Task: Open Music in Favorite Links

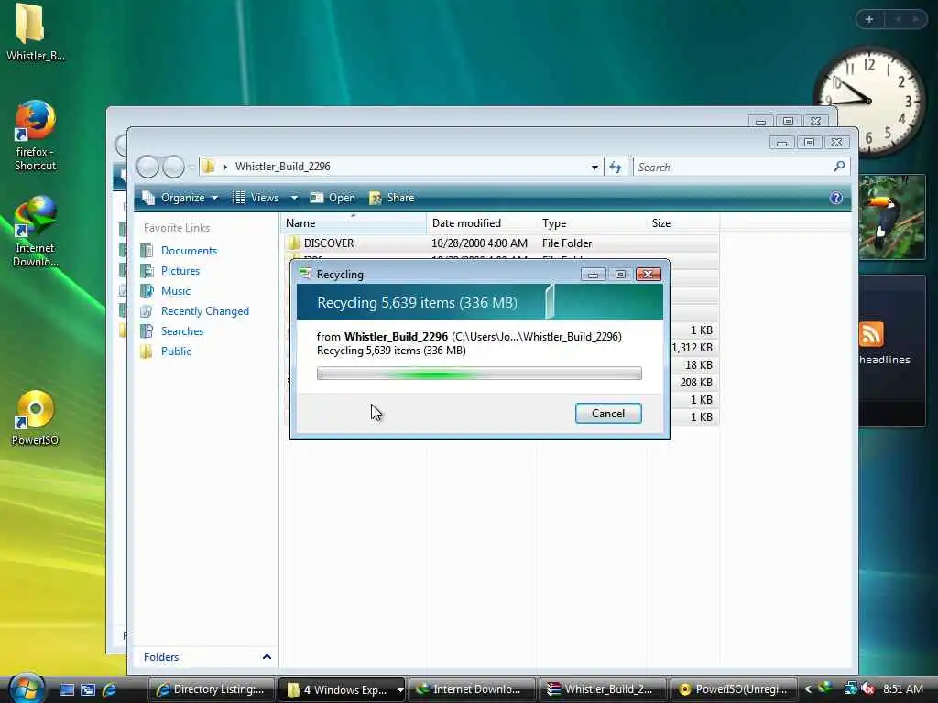Action: pyautogui.click(x=176, y=290)
